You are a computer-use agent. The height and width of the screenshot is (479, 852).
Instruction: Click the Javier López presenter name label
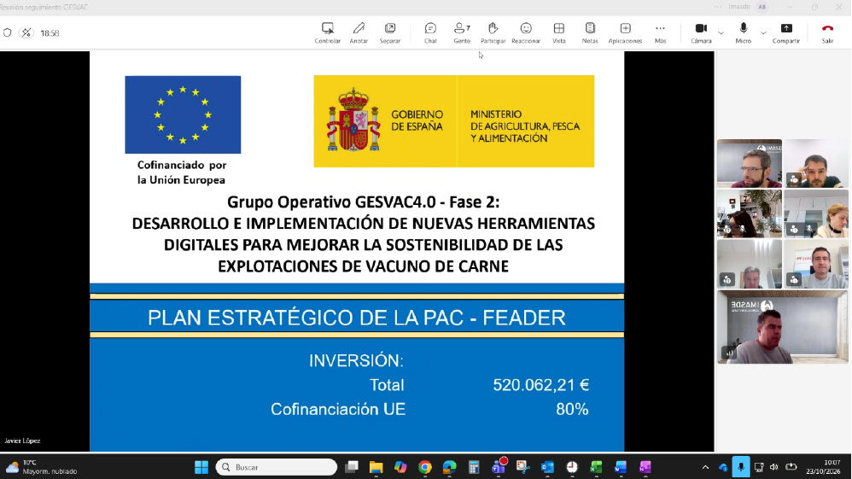tap(22, 441)
